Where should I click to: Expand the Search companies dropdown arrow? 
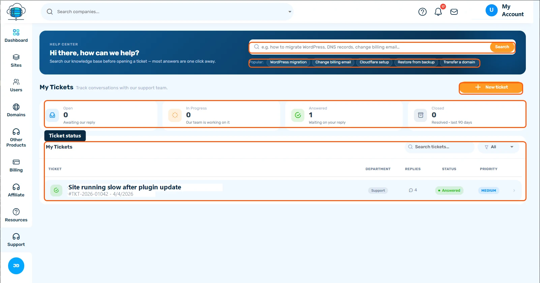click(290, 12)
